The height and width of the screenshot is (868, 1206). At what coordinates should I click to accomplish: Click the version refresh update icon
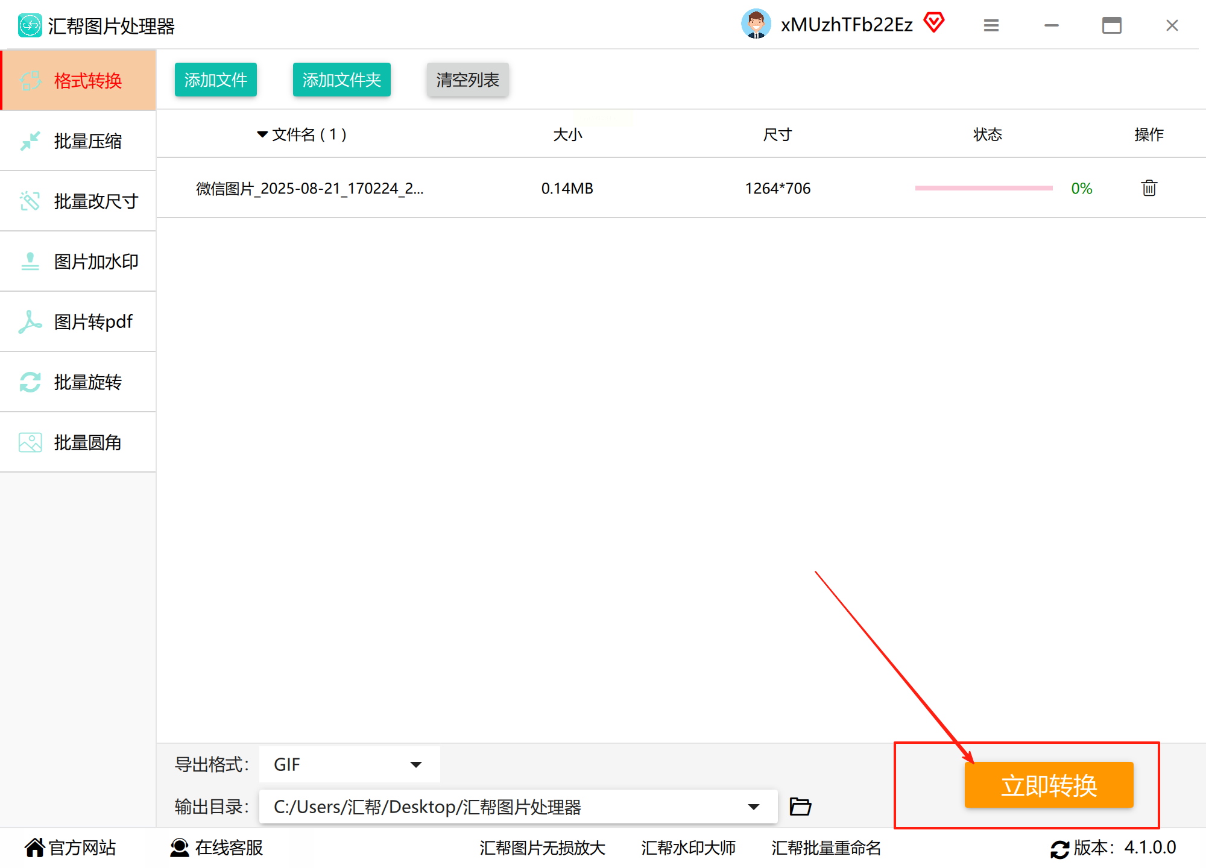click(1059, 849)
